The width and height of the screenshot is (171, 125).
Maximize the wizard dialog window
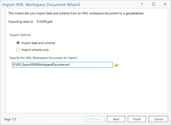pos(154,4)
